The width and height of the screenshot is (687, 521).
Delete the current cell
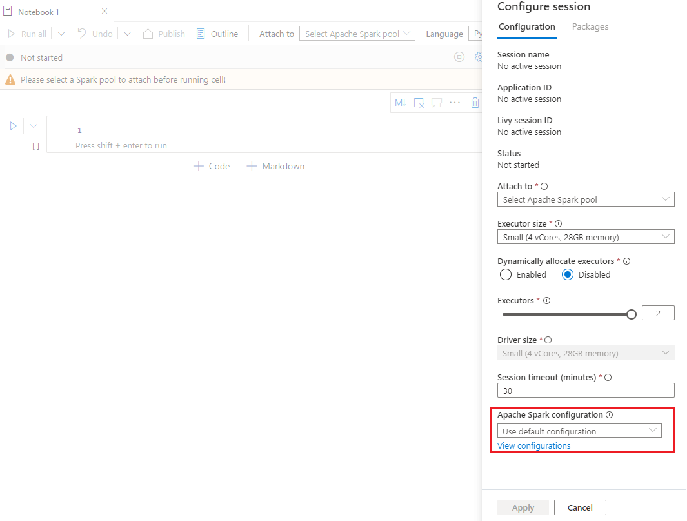pos(475,102)
